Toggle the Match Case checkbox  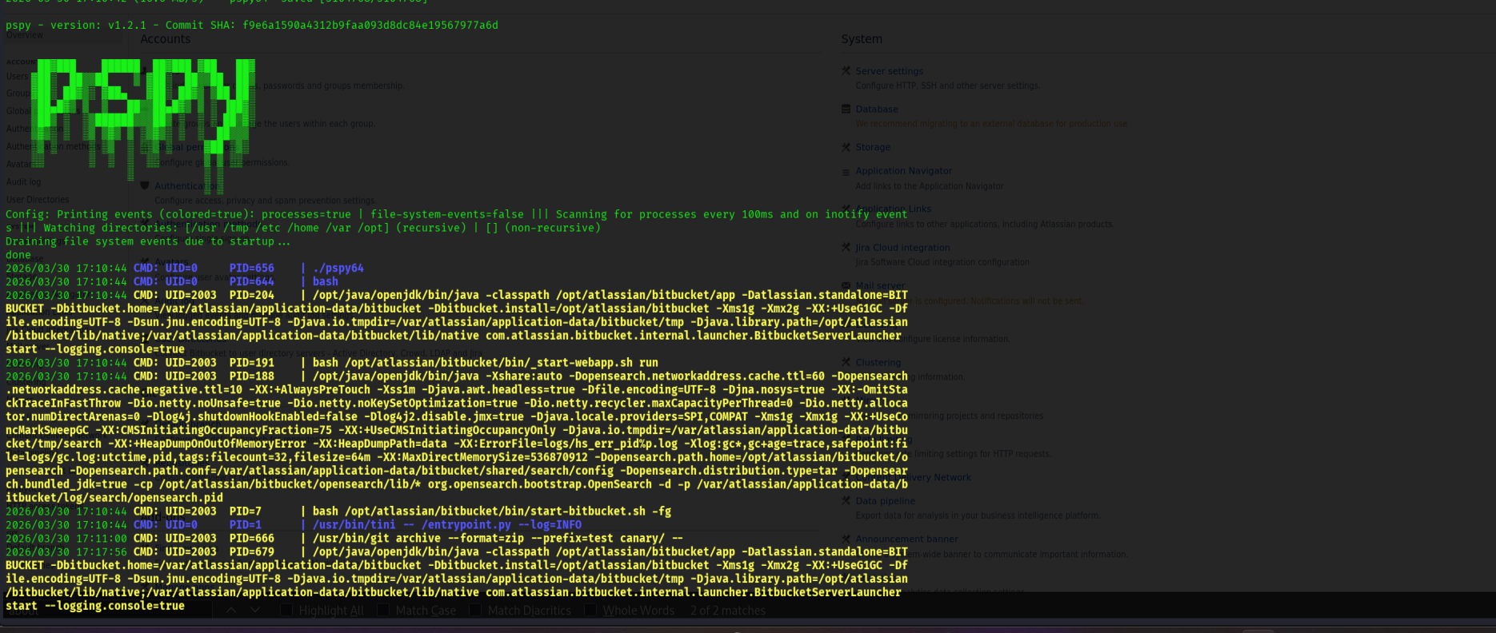382,611
